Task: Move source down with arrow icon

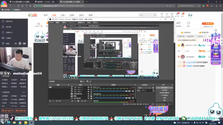Action: [85, 101]
